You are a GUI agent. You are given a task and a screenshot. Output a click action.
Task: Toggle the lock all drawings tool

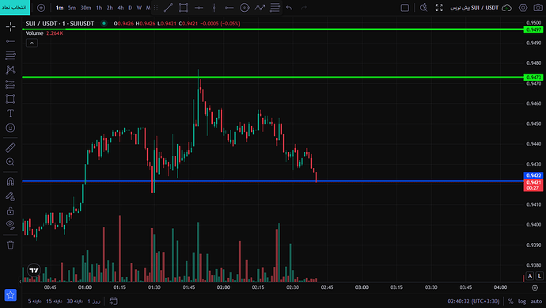(x=10, y=211)
